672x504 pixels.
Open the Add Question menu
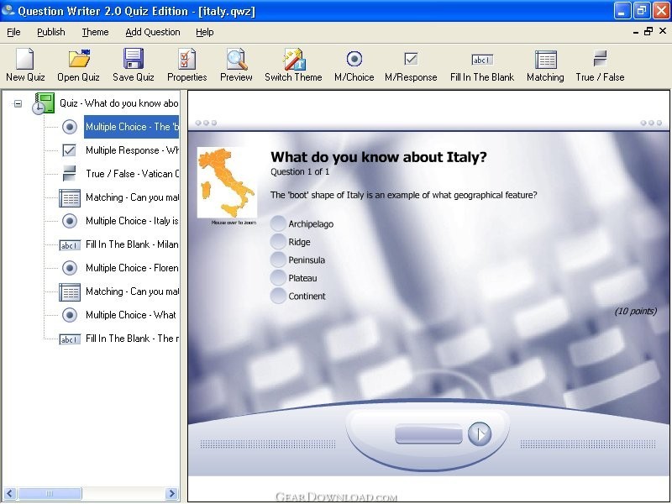[153, 32]
